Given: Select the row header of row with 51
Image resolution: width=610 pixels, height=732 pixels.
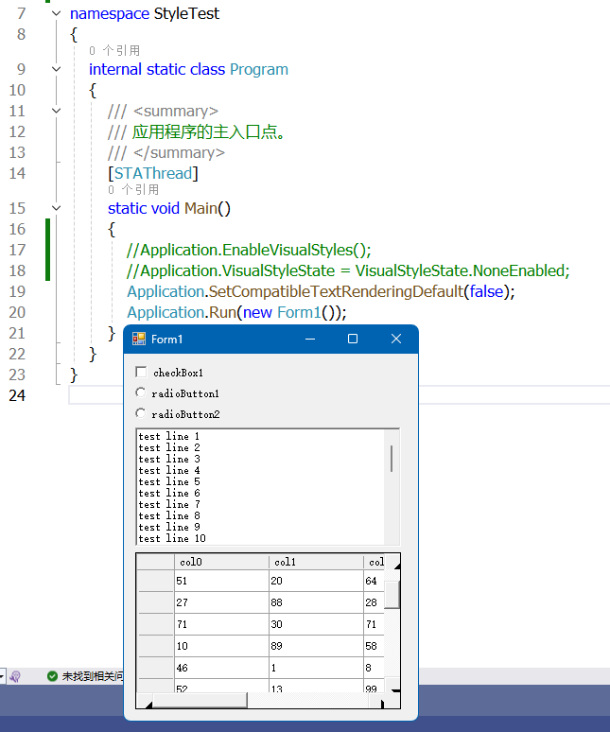Looking at the screenshot, I should 155,581.
